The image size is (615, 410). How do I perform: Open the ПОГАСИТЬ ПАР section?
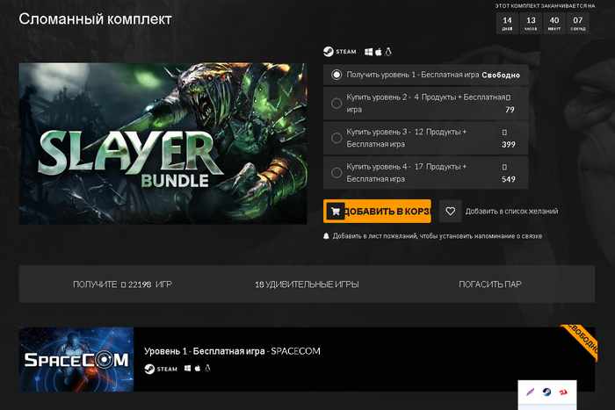click(x=489, y=284)
